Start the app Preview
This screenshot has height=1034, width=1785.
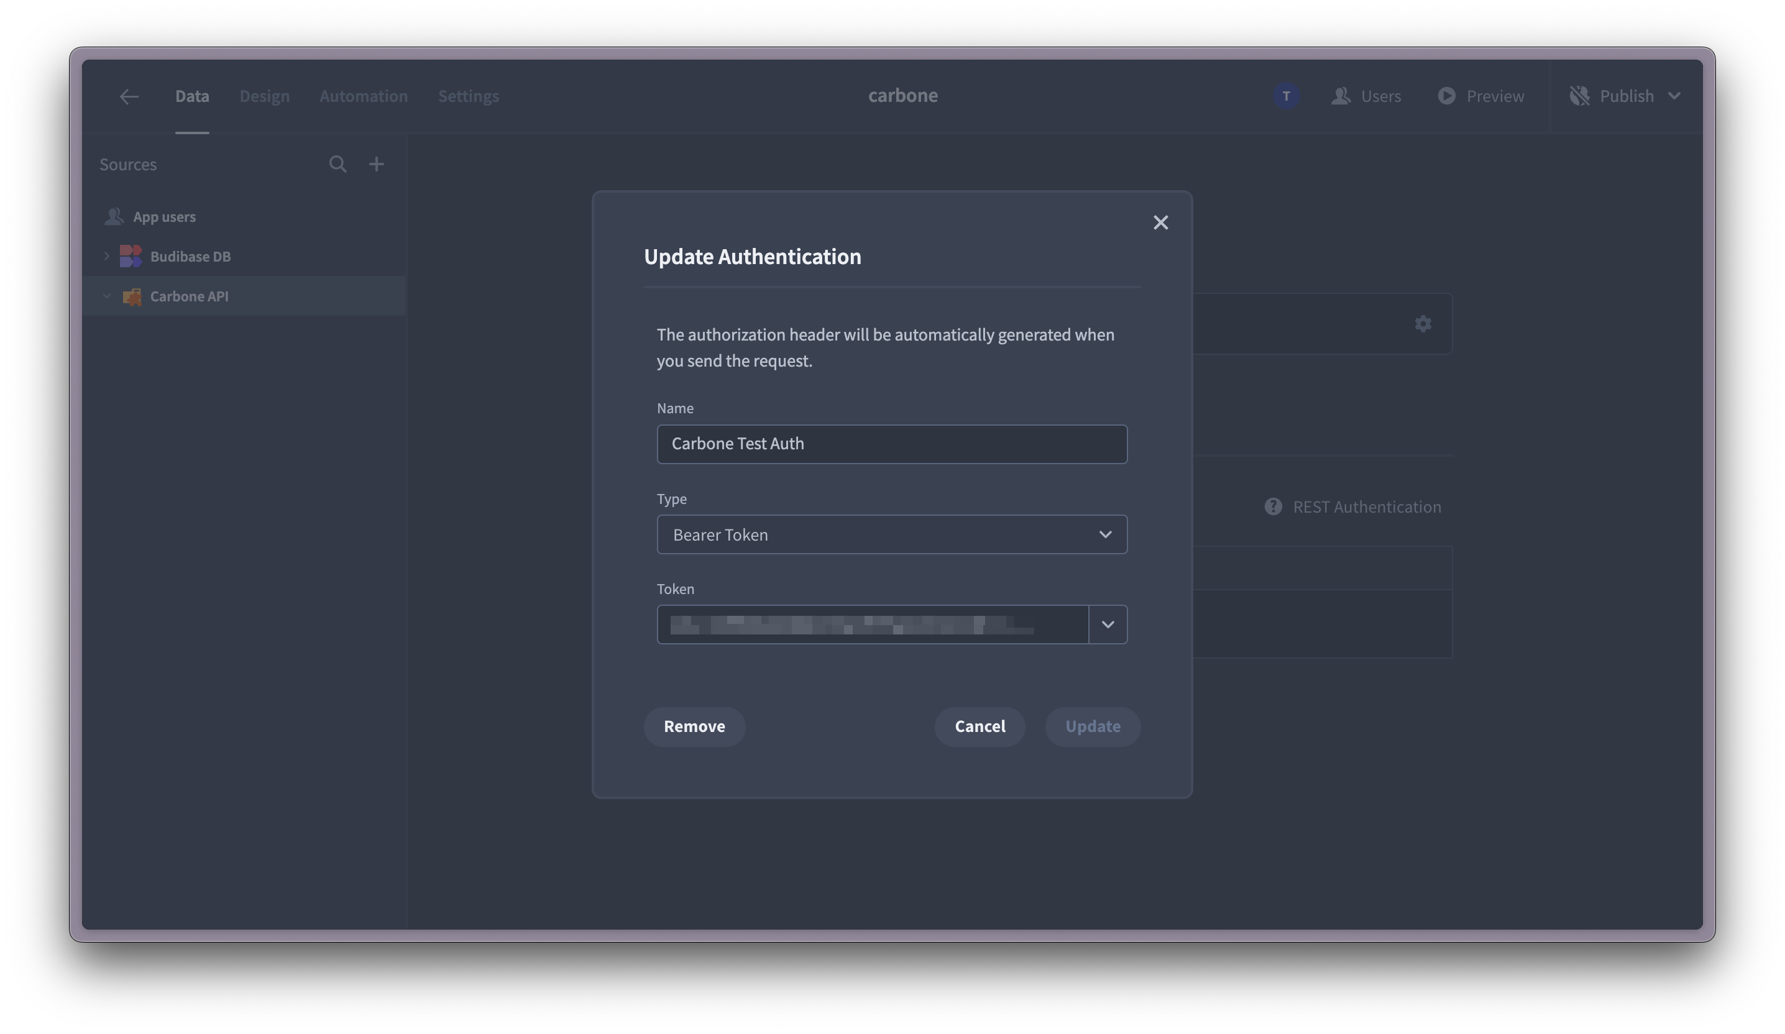[1480, 96]
